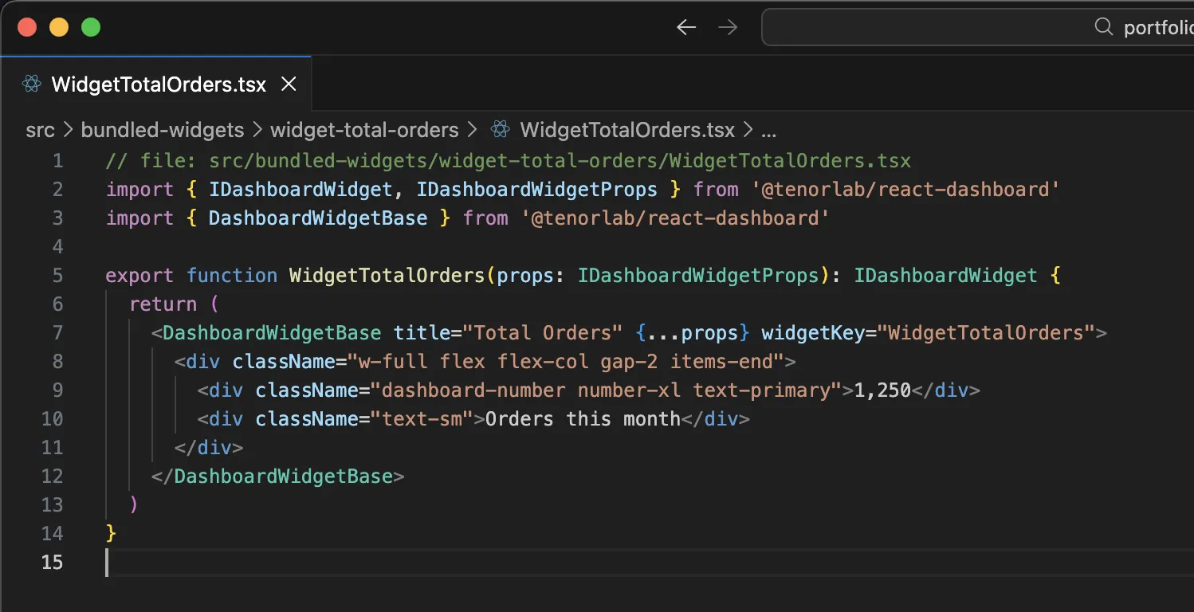Click the chevron after widget-total-orders breadcrumb
Image resolution: width=1194 pixels, height=612 pixels.
pos(473,130)
